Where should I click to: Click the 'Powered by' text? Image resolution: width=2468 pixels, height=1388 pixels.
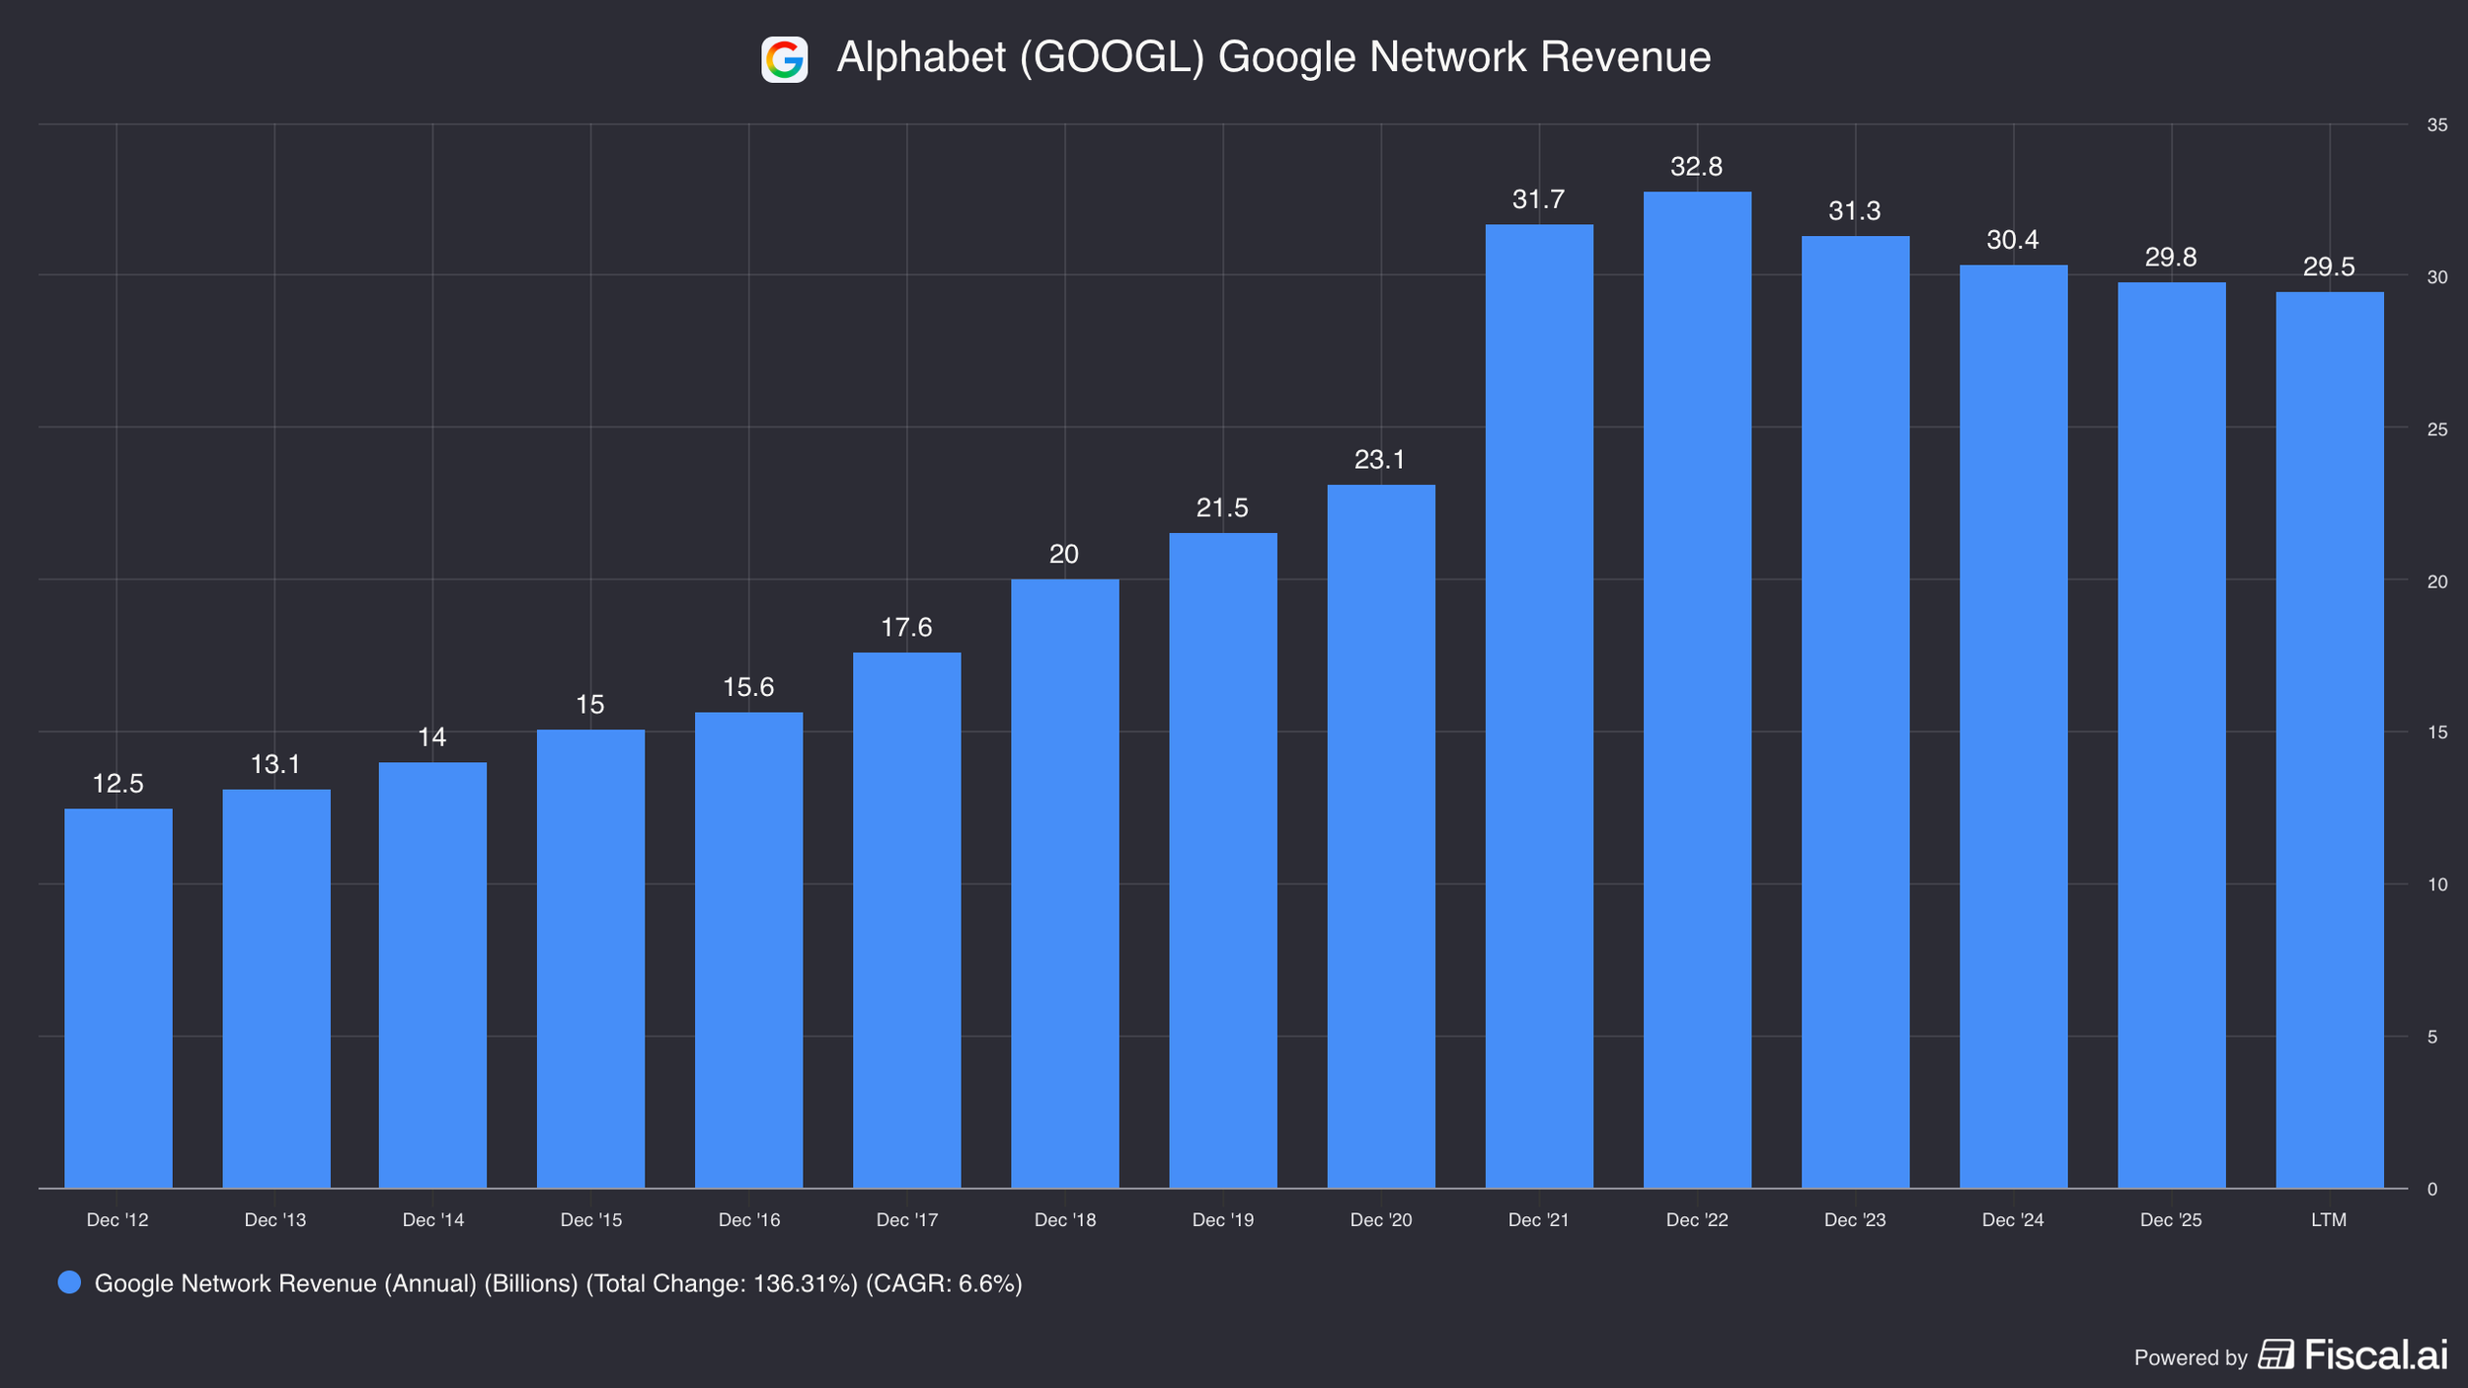[2191, 1357]
